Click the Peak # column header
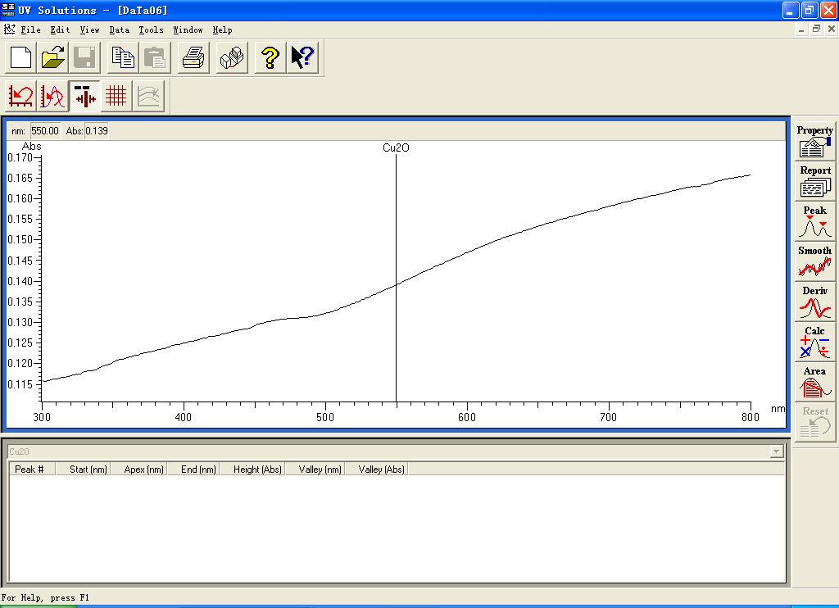The width and height of the screenshot is (839, 608). coord(32,470)
